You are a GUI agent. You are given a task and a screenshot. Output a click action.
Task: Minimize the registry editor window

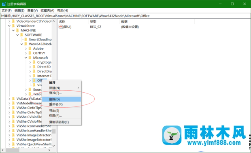tap(220, 4)
